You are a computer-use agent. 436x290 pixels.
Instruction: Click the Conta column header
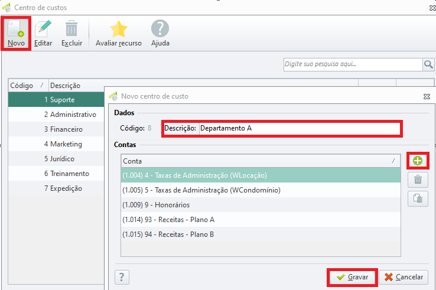point(261,161)
